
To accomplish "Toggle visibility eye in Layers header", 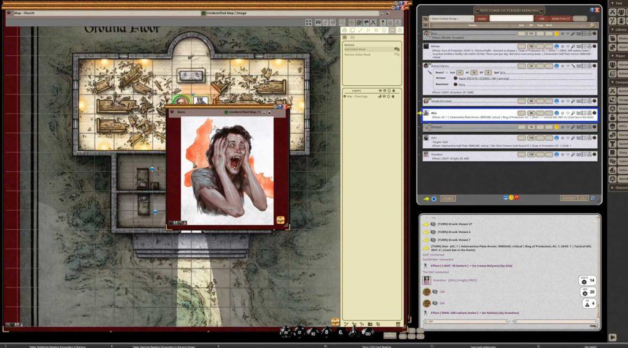I will pos(380,91).
